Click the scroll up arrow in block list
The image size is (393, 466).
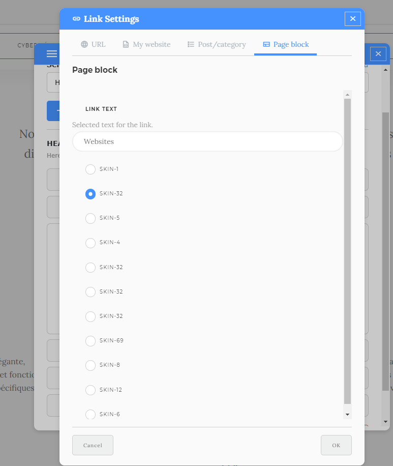(347, 95)
